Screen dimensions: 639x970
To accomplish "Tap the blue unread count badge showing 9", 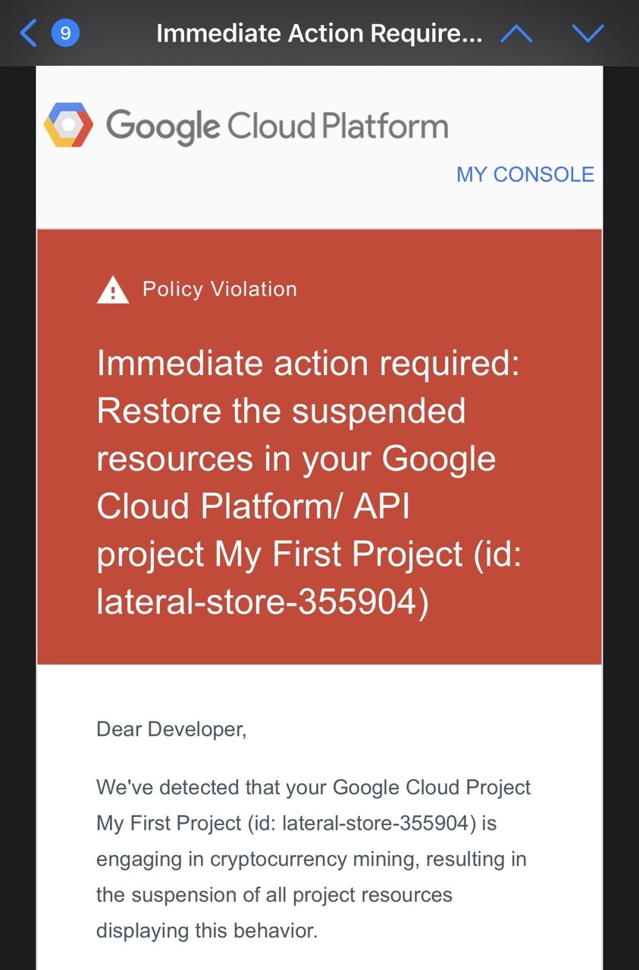I will (x=65, y=33).
